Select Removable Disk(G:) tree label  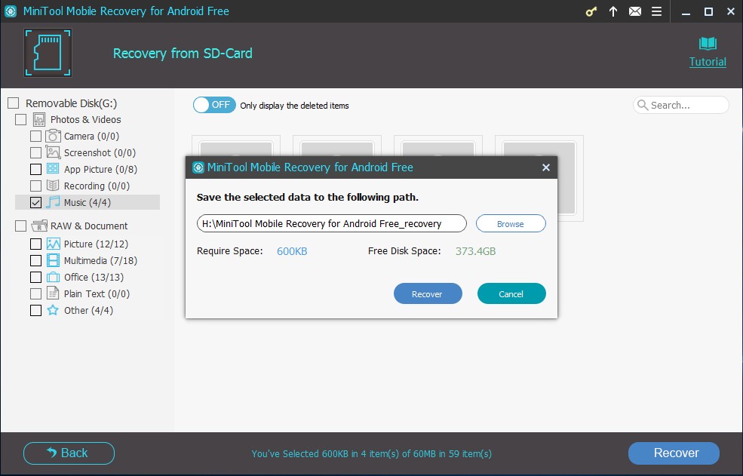71,103
